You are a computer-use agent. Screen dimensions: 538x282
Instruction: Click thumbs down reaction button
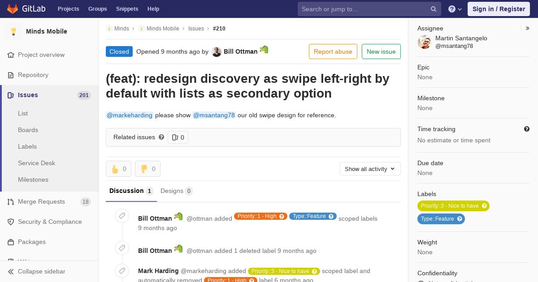pos(148,169)
